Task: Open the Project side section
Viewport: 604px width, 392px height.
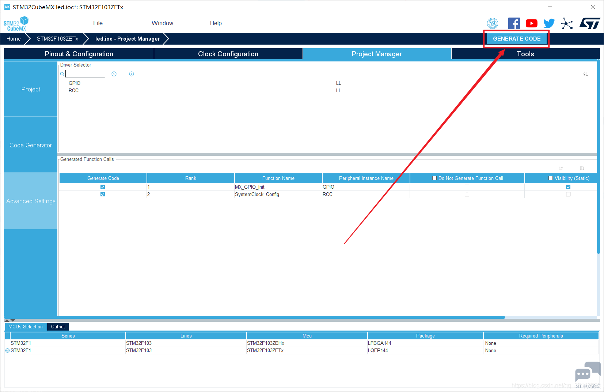Action: coord(31,89)
